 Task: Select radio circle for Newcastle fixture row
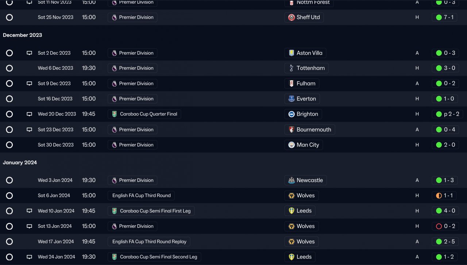coord(9,180)
